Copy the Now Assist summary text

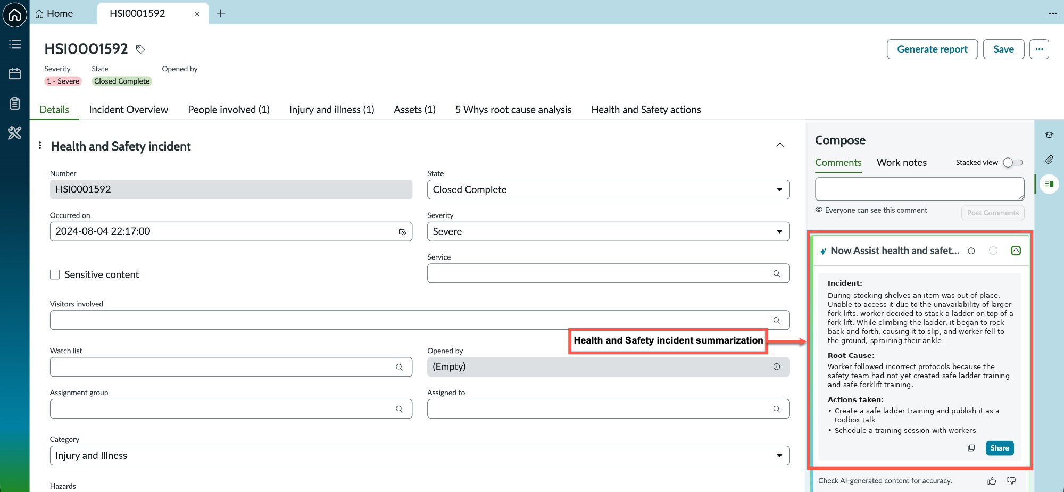pyautogui.click(x=971, y=448)
